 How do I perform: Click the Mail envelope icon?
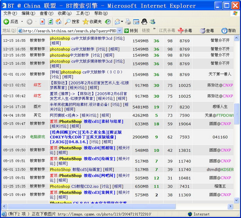point(117,22)
